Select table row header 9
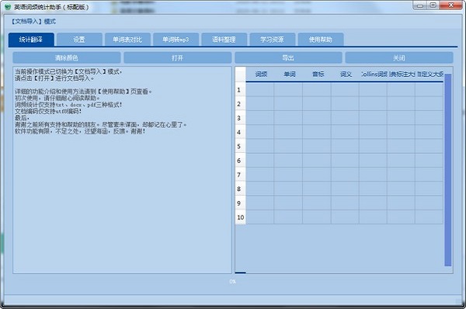 pyautogui.click(x=241, y=203)
